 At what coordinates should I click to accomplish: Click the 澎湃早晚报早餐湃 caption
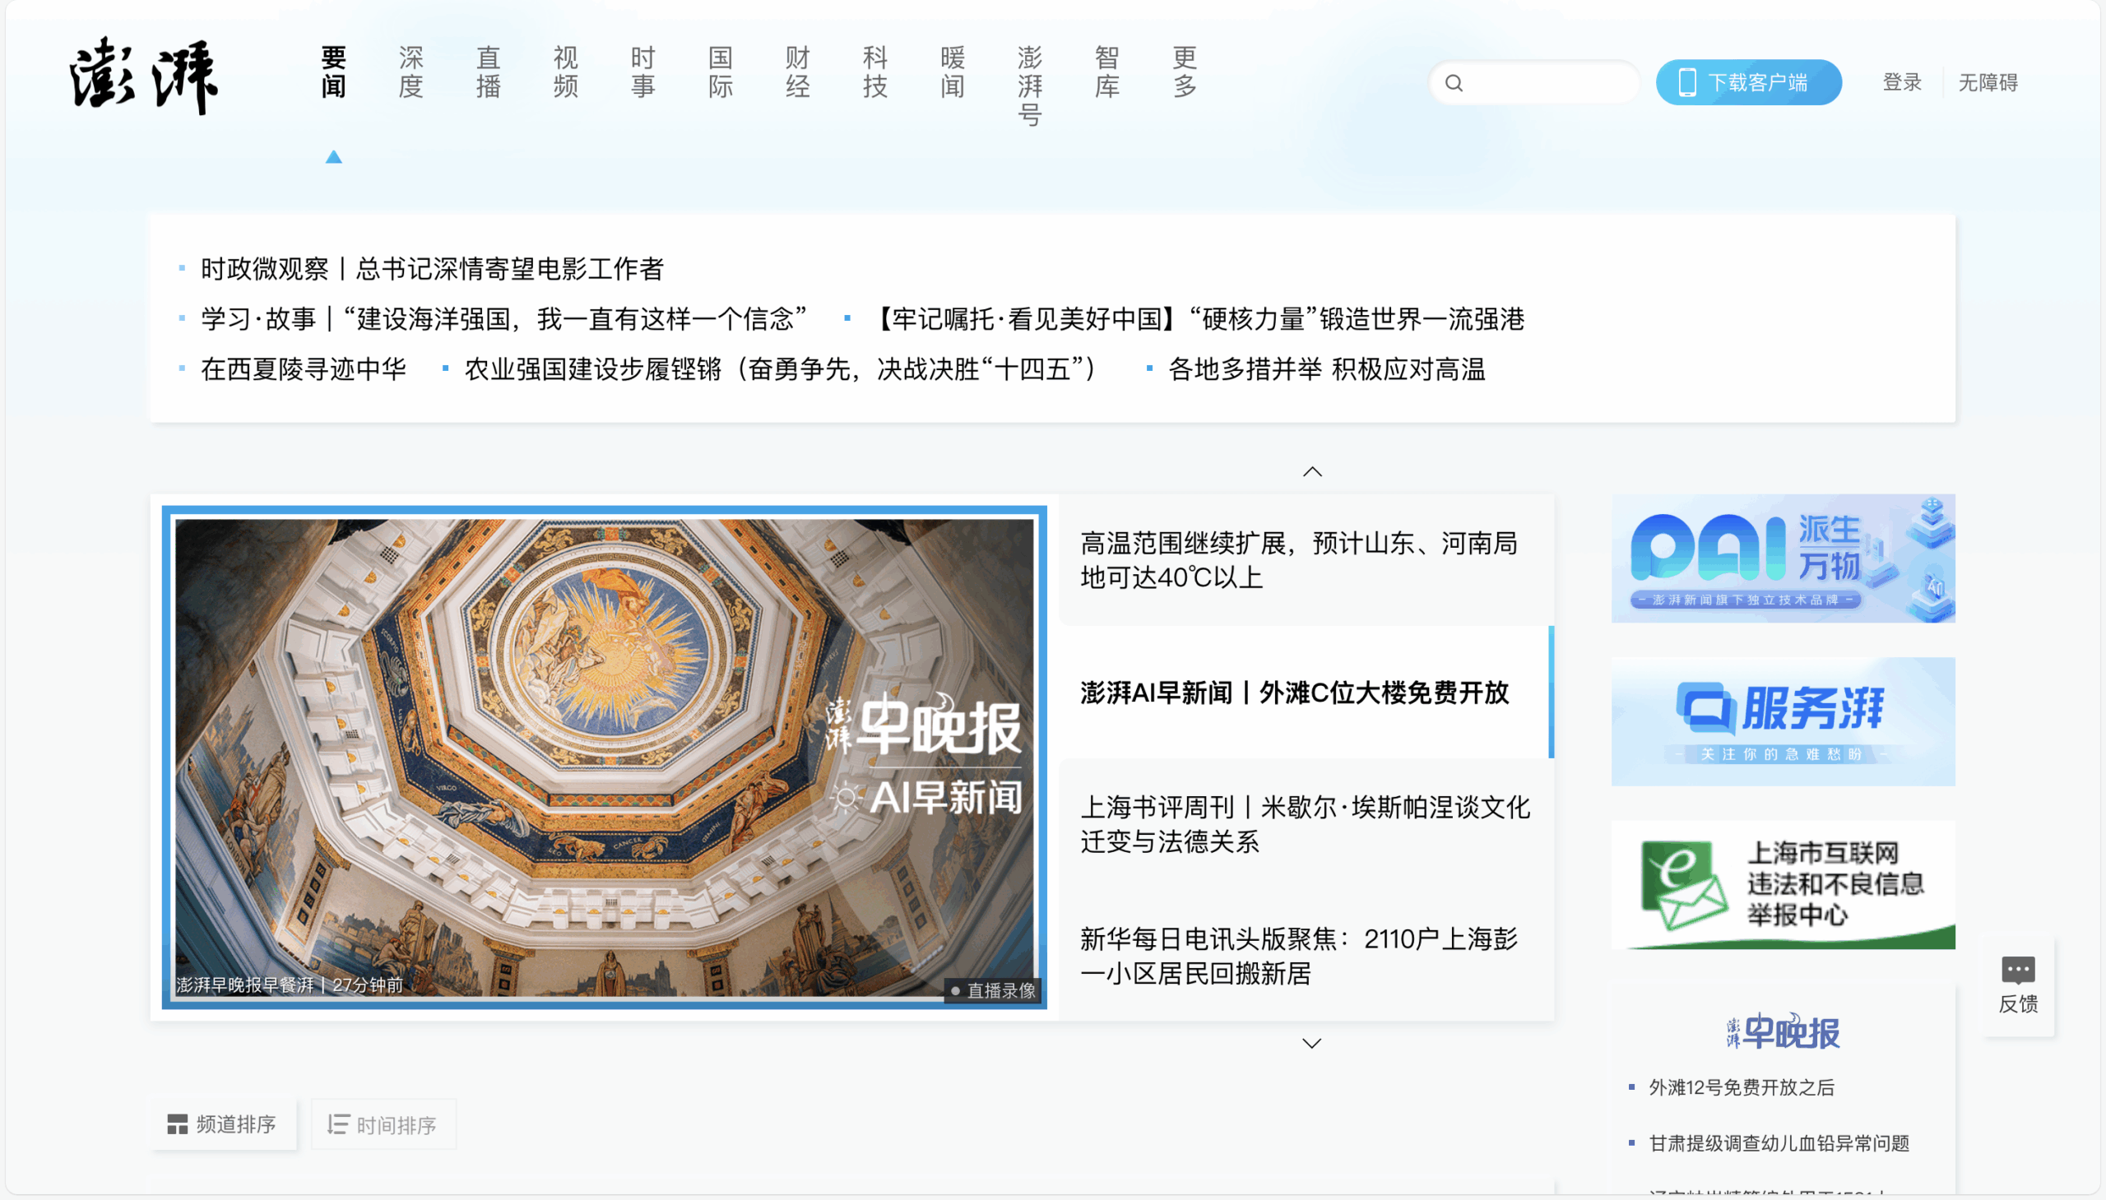(245, 985)
